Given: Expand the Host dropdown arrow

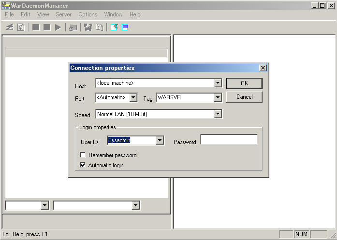Looking at the screenshot, I should click(x=218, y=83).
